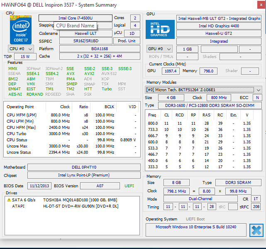
Task: Click the cache value 2 x (32 + 32 + 256) + 4M
Action: pyautogui.click(x=100, y=56)
